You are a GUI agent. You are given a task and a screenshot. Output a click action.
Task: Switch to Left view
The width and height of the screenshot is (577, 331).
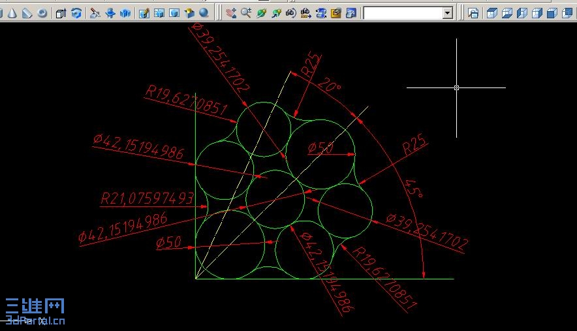tap(522, 13)
